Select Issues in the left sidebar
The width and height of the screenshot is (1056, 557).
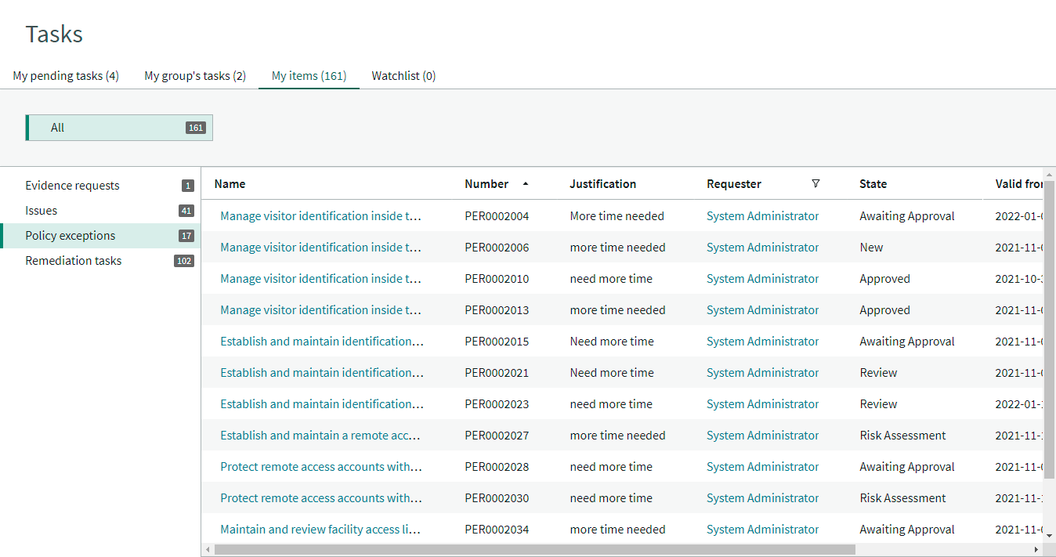[x=41, y=210]
